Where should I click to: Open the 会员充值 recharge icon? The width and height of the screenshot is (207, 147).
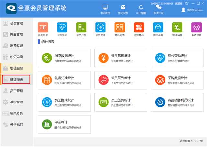click(101, 27)
